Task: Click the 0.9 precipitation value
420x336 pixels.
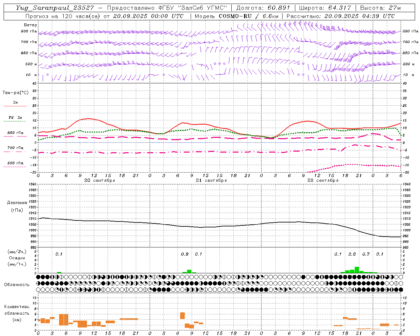Action: pyautogui.click(x=185, y=254)
